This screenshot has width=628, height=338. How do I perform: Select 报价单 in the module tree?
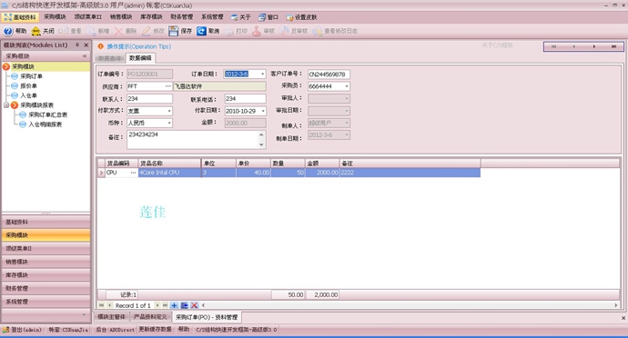click(28, 85)
